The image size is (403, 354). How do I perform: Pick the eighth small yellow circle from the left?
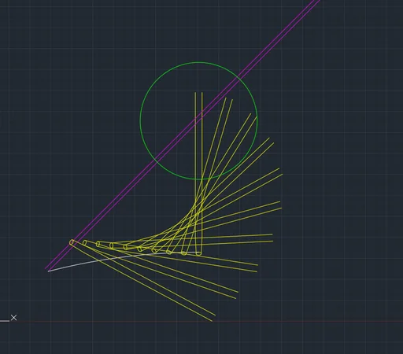(x=168, y=253)
